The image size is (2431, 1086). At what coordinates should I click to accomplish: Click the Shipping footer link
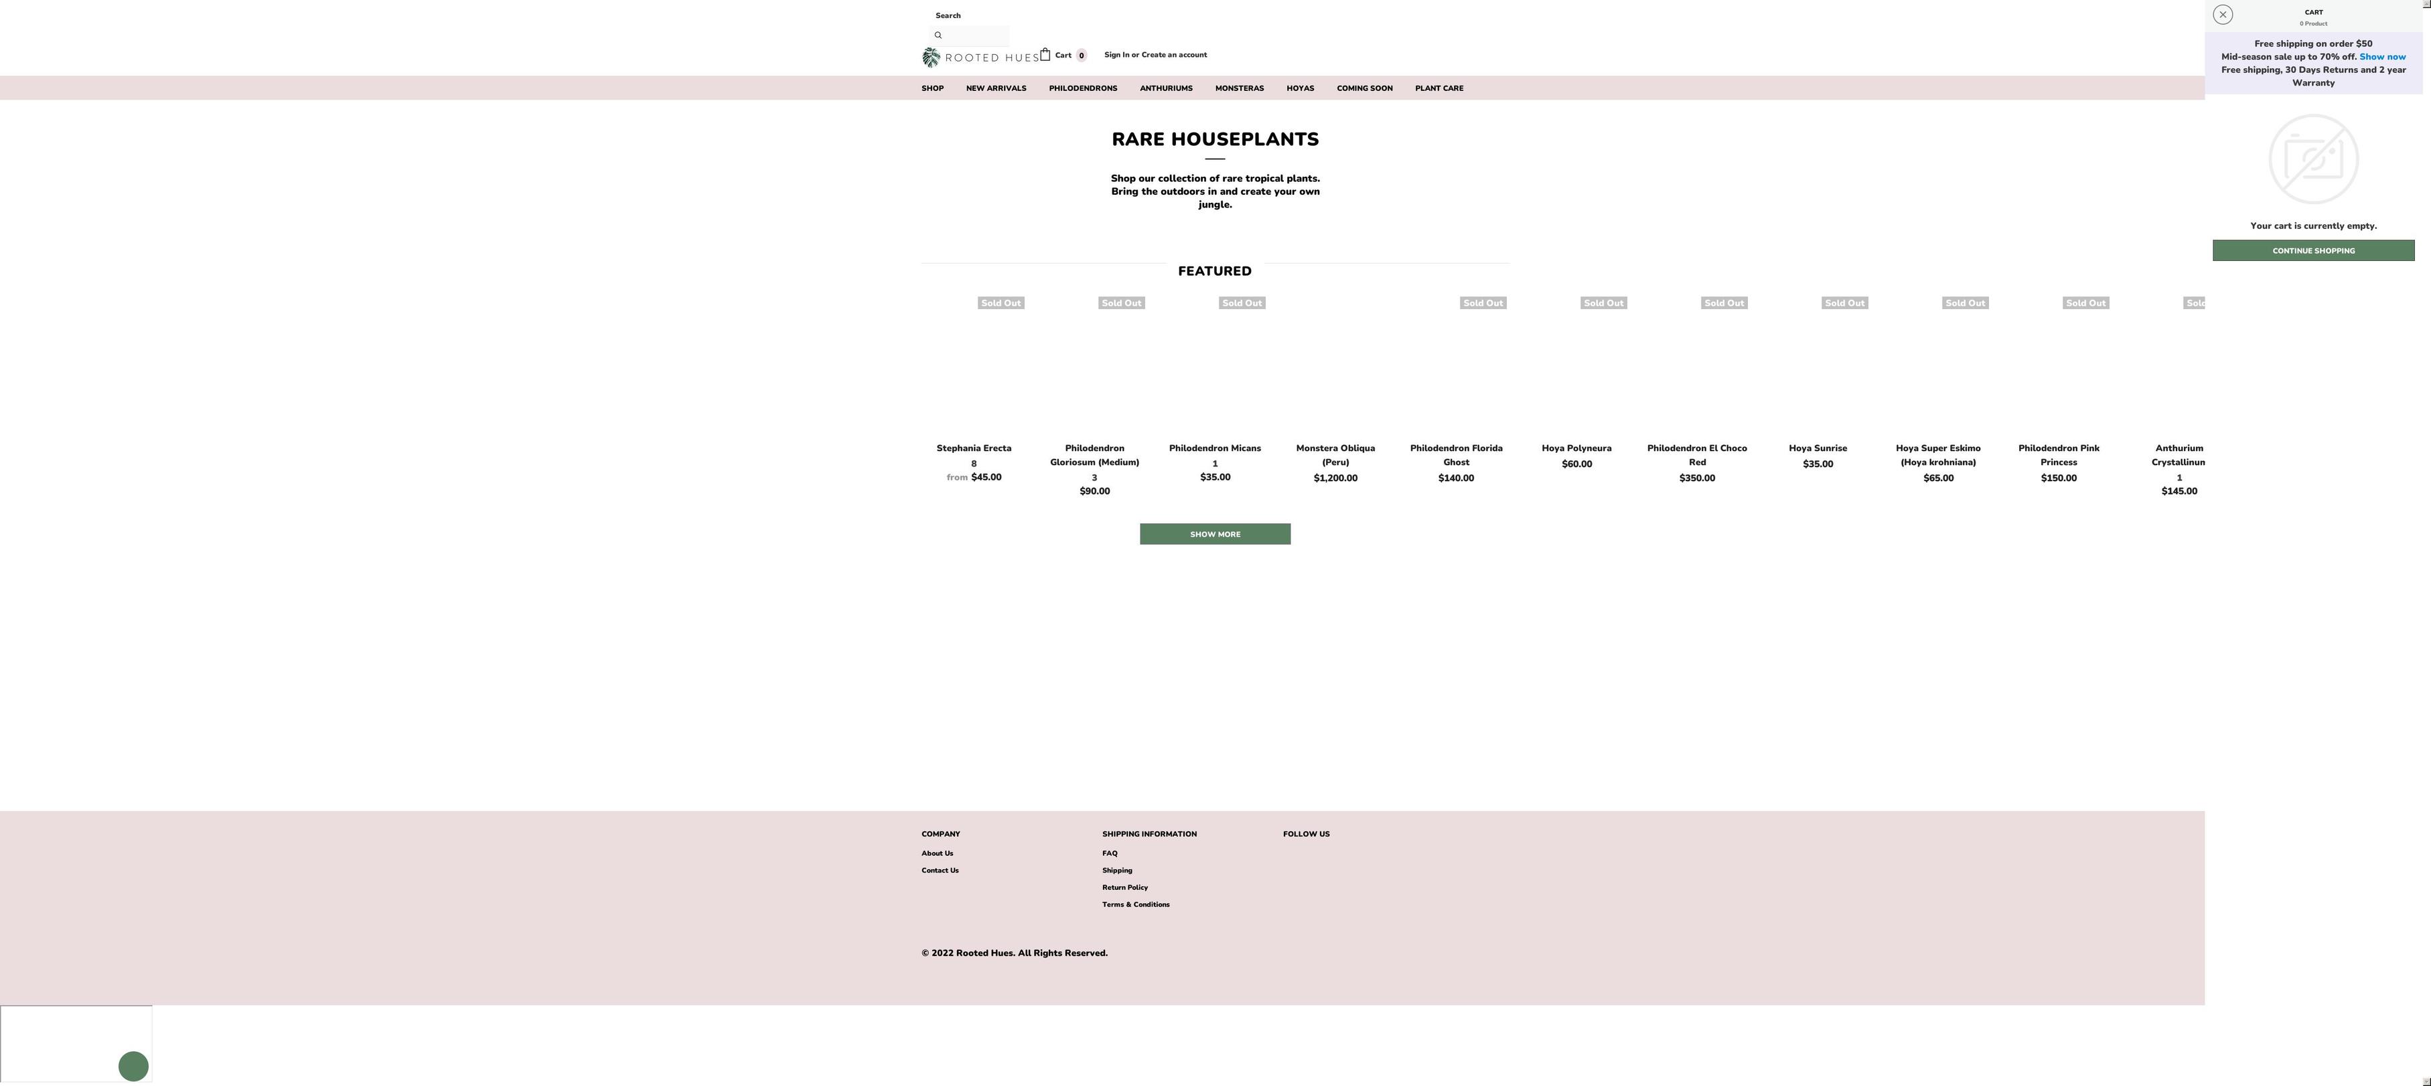tap(1117, 870)
